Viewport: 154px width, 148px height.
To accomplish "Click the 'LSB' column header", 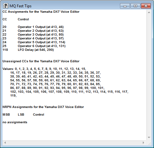I will (21, 115).
